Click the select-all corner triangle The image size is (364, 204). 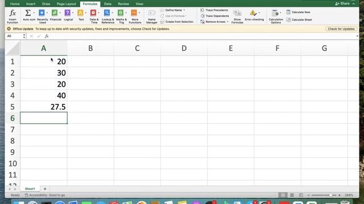click(13, 48)
